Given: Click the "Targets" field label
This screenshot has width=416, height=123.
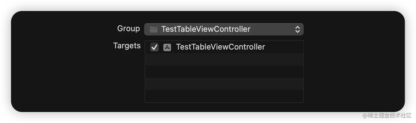Looking at the screenshot, I should [127, 46].
